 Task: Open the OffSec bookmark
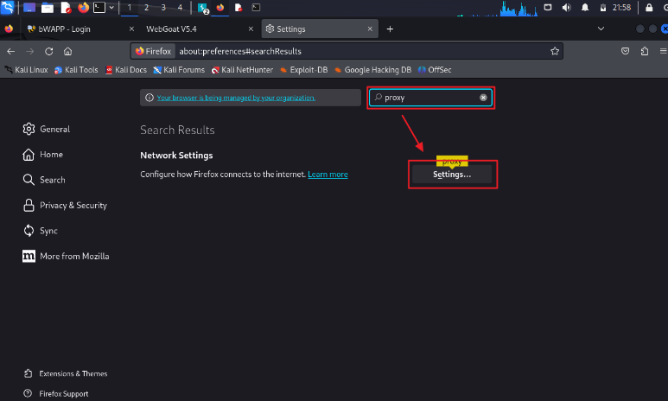(435, 70)
